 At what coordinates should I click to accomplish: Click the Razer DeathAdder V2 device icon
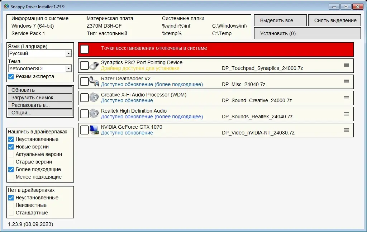point(94,81)
